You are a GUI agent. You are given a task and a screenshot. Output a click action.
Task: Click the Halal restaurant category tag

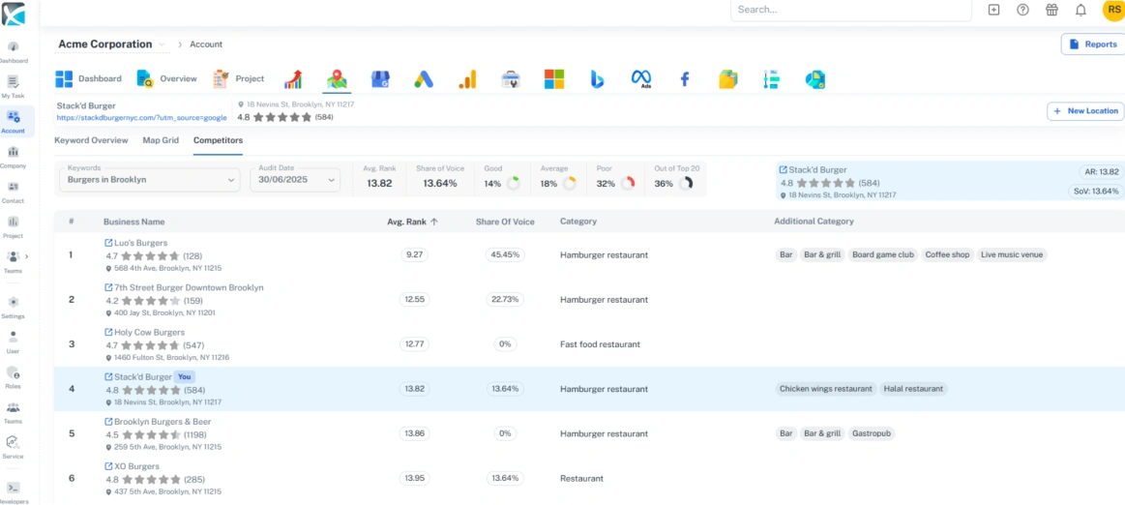[x=913, y=389]
